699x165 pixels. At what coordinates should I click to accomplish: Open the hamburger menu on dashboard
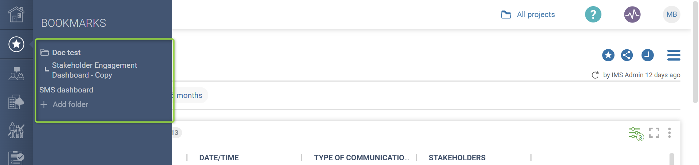click(x=674, y=55)
